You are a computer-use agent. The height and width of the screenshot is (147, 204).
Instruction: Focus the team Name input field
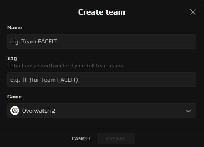point(102,41)
